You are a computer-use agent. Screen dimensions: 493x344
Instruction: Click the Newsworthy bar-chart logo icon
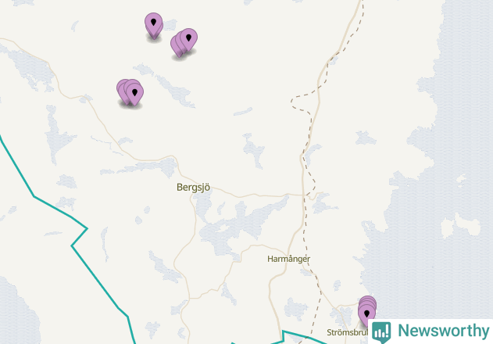pos(381,332)
